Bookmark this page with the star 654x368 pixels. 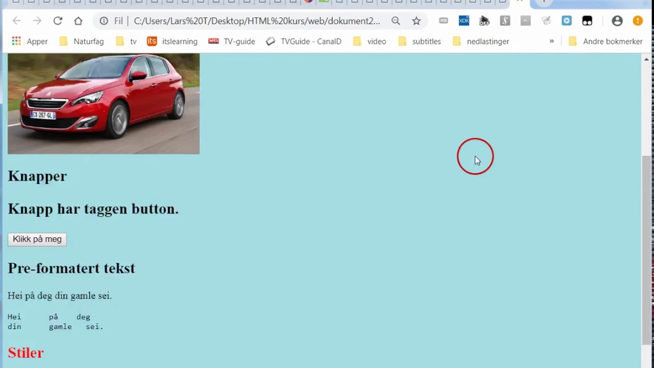[416, 21]
